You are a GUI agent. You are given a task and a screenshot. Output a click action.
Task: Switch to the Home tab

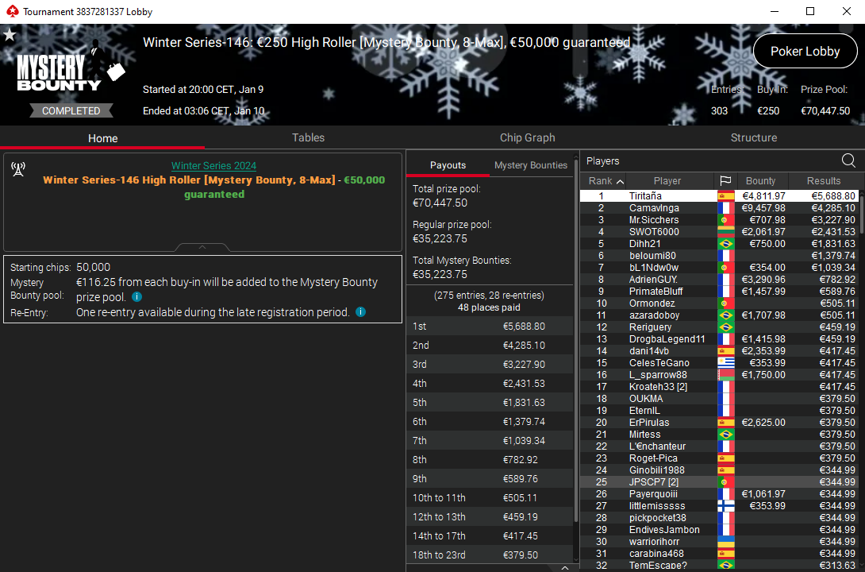(102, 138)
